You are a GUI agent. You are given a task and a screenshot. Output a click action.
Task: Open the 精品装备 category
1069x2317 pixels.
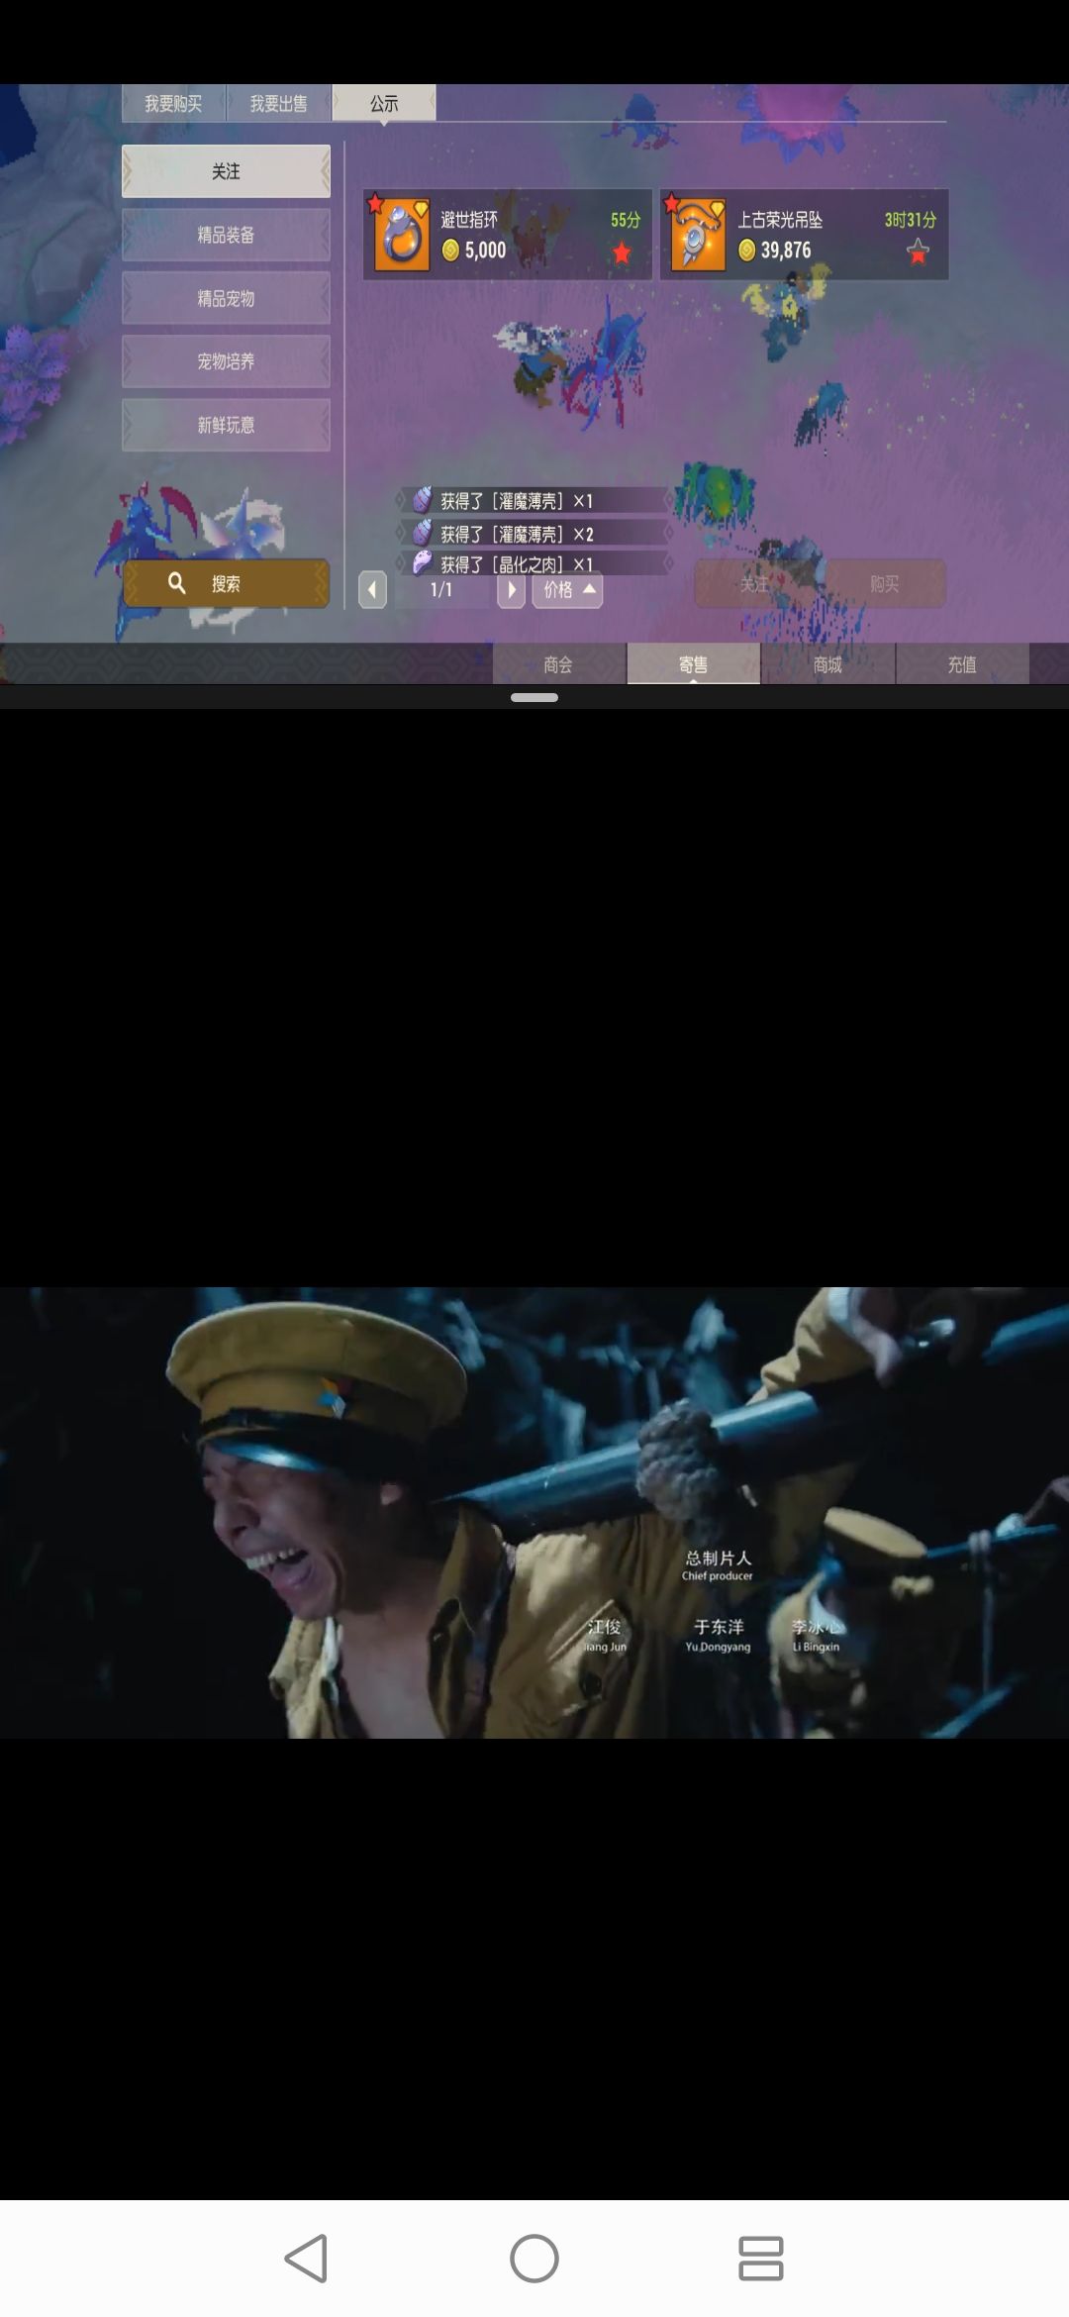[226, 235]
